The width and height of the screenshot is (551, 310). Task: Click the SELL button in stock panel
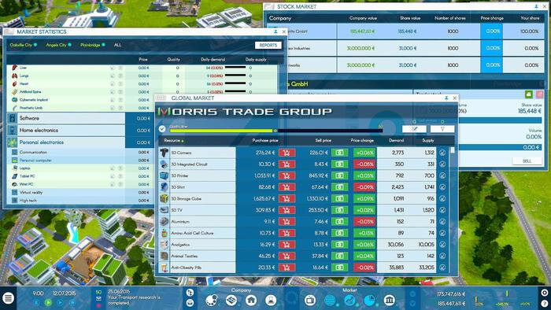(527, 161)
